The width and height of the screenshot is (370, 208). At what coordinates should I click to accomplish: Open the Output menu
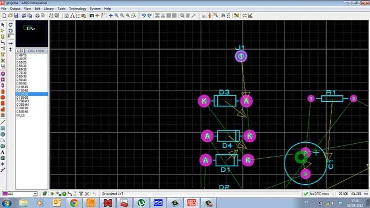15,9
